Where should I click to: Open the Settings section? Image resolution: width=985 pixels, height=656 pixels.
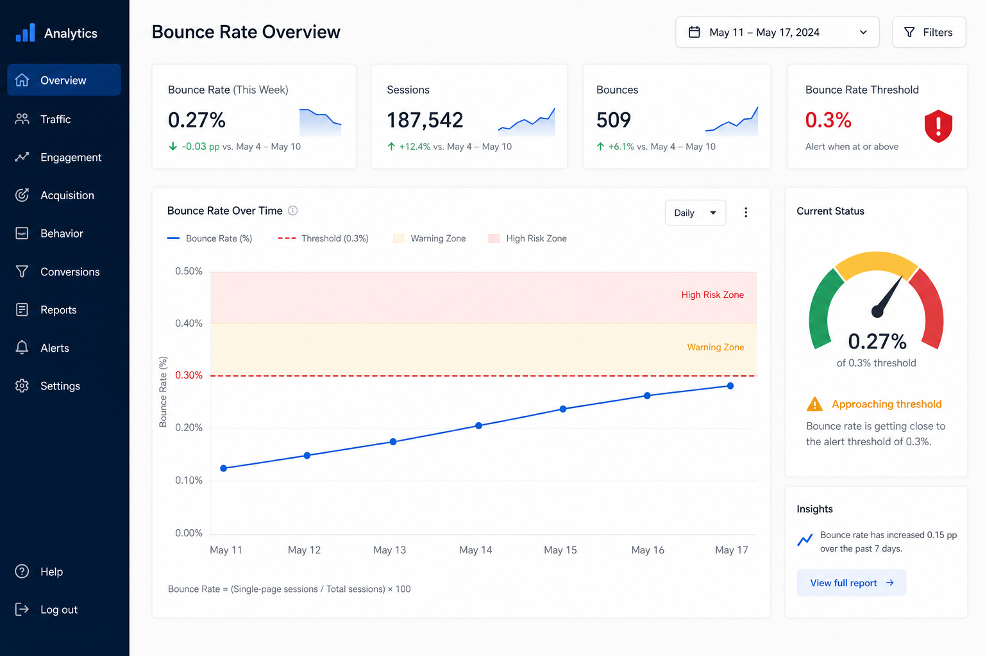(x=64, y=386)
